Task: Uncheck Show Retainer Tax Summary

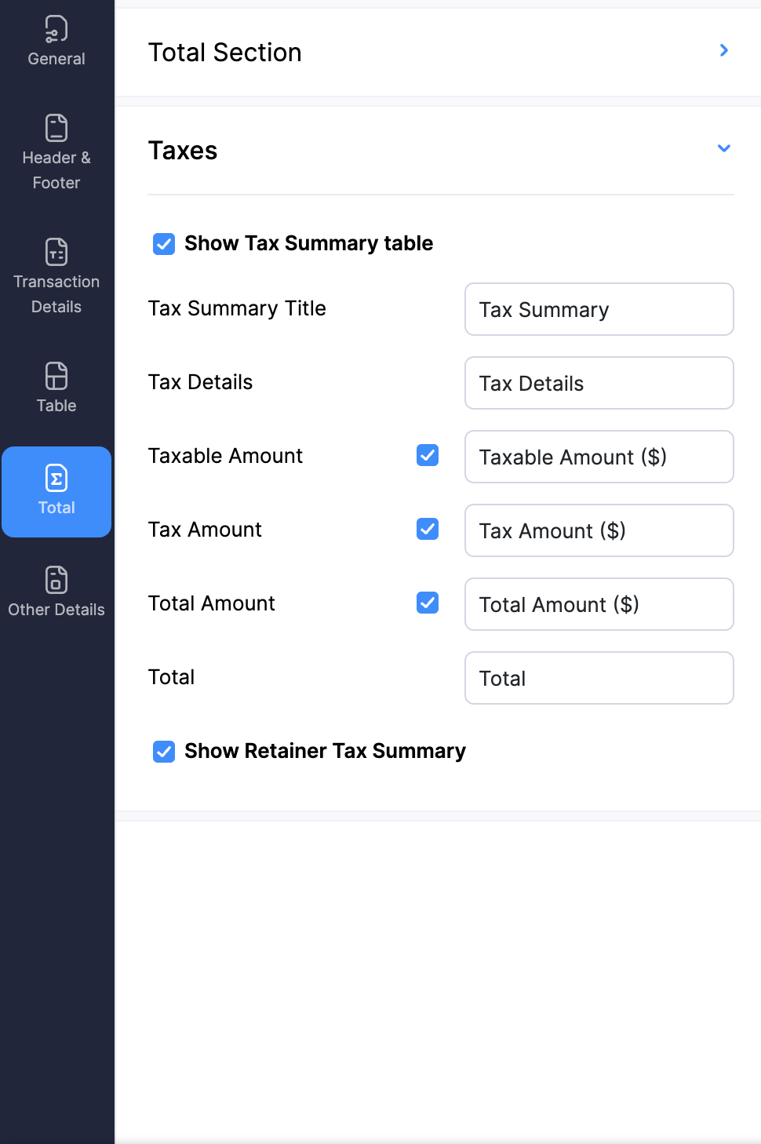Action: coord(163,752)
